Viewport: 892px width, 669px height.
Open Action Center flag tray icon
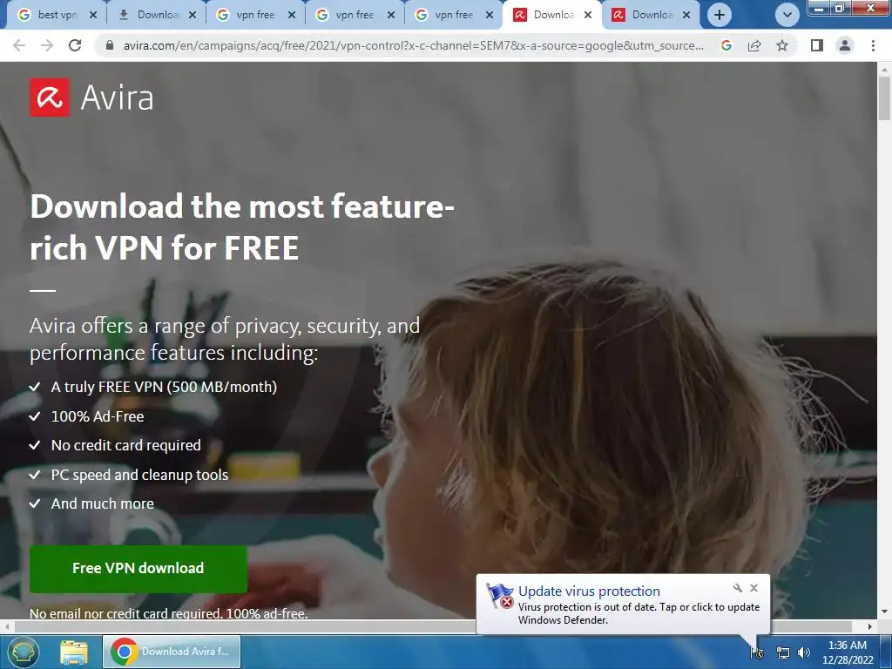click(757, 652)
